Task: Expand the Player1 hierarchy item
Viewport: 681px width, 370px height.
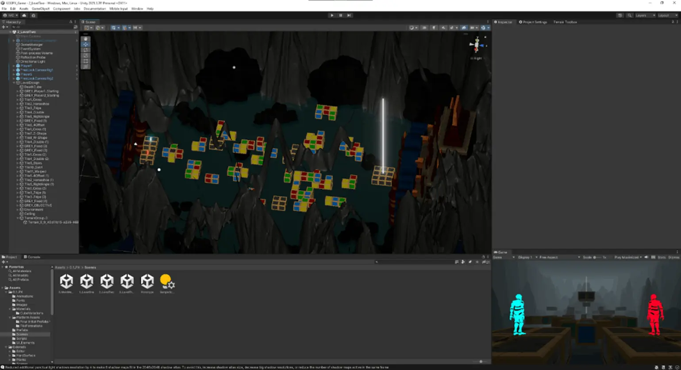Action: point(14,66)
